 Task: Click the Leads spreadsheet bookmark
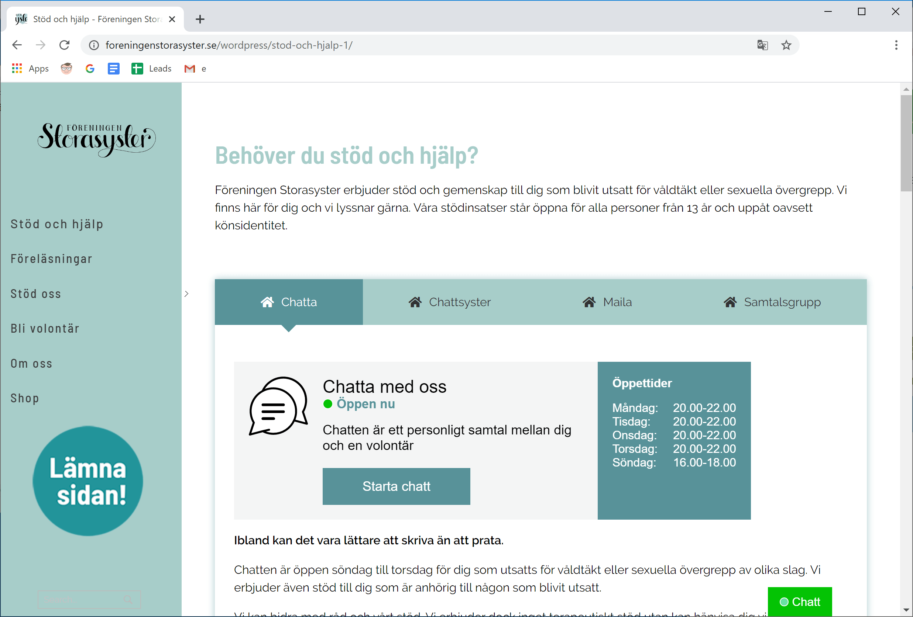click(152, 69)
